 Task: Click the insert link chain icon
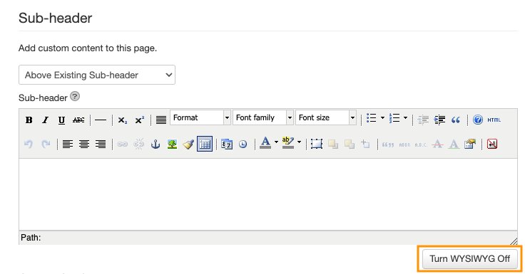pos(123,144)
